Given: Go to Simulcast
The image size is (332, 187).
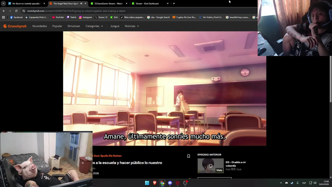Looking at the screenshot, I should [74, 26].
